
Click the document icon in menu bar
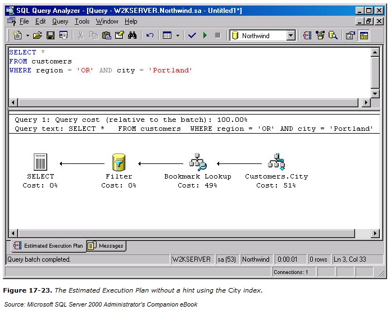click(11, 21)
